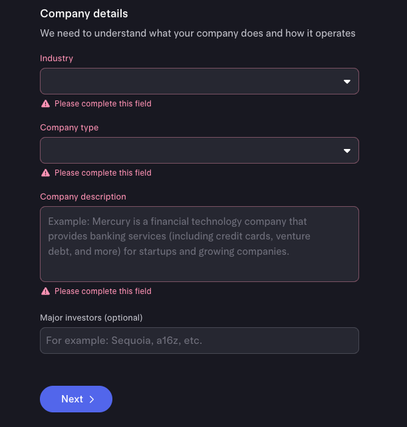The image size is (407, 427).
Task: Click the Major investors (optional) label
Action: [91, 317]
